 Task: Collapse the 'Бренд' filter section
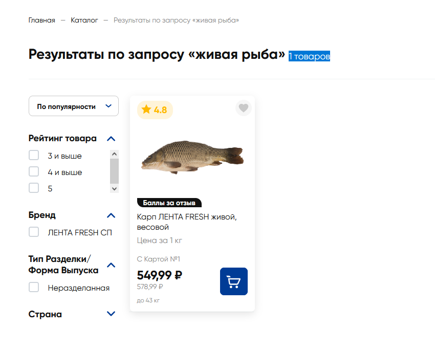(111, 215)
